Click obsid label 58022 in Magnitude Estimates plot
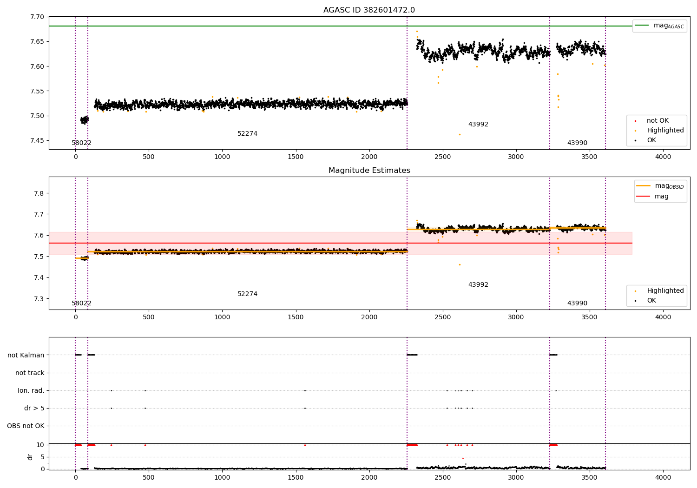 (x=81, y=303)
